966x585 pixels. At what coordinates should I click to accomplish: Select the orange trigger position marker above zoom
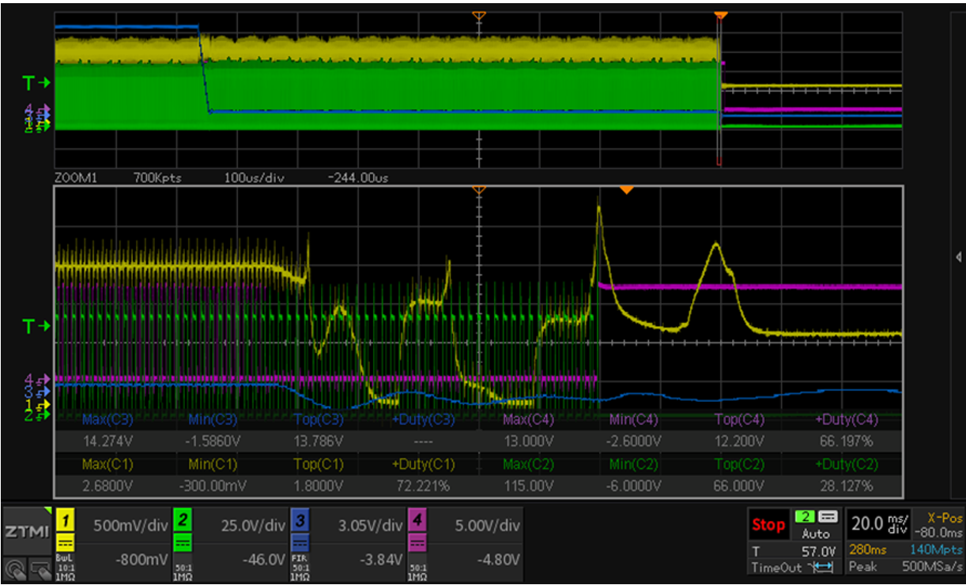[626, 191]
